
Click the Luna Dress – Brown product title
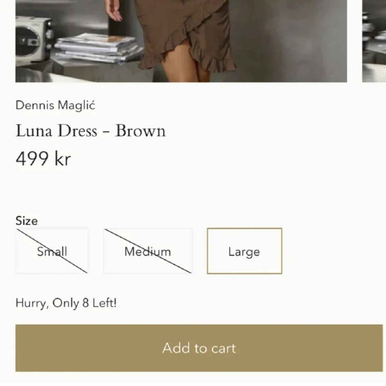91,130
